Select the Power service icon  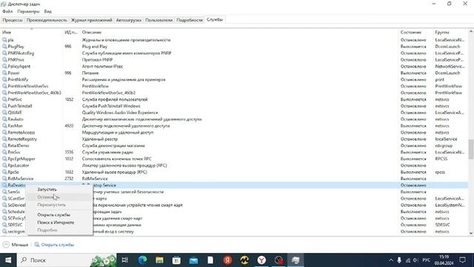(4, 73)
